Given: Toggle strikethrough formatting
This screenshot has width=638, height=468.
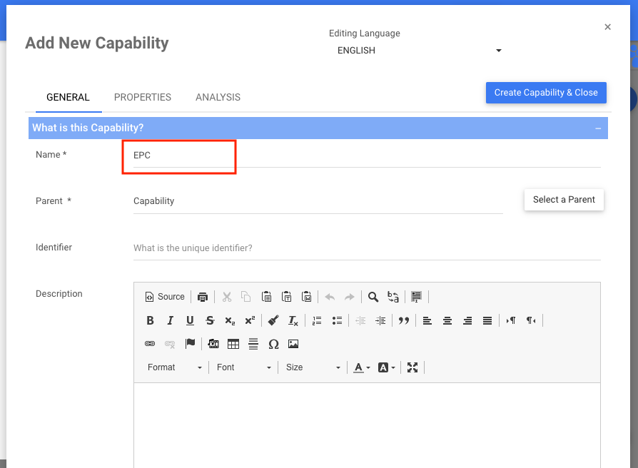Looking at the screenshot, I should (x=210, y=320).
